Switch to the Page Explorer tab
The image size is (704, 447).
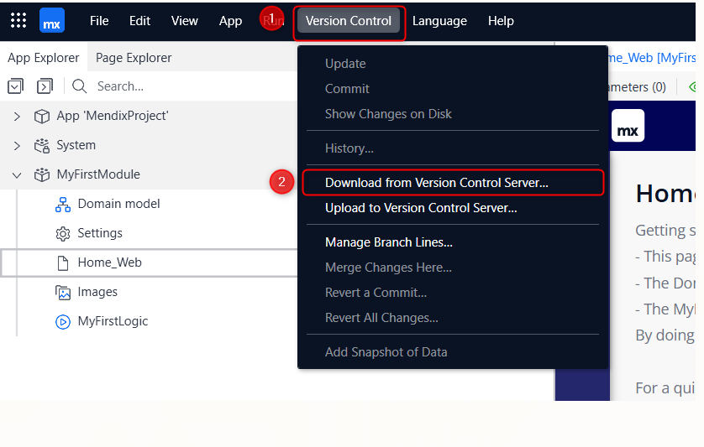click(x=134, y=57)
